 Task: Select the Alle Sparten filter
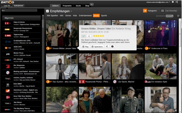52,15
